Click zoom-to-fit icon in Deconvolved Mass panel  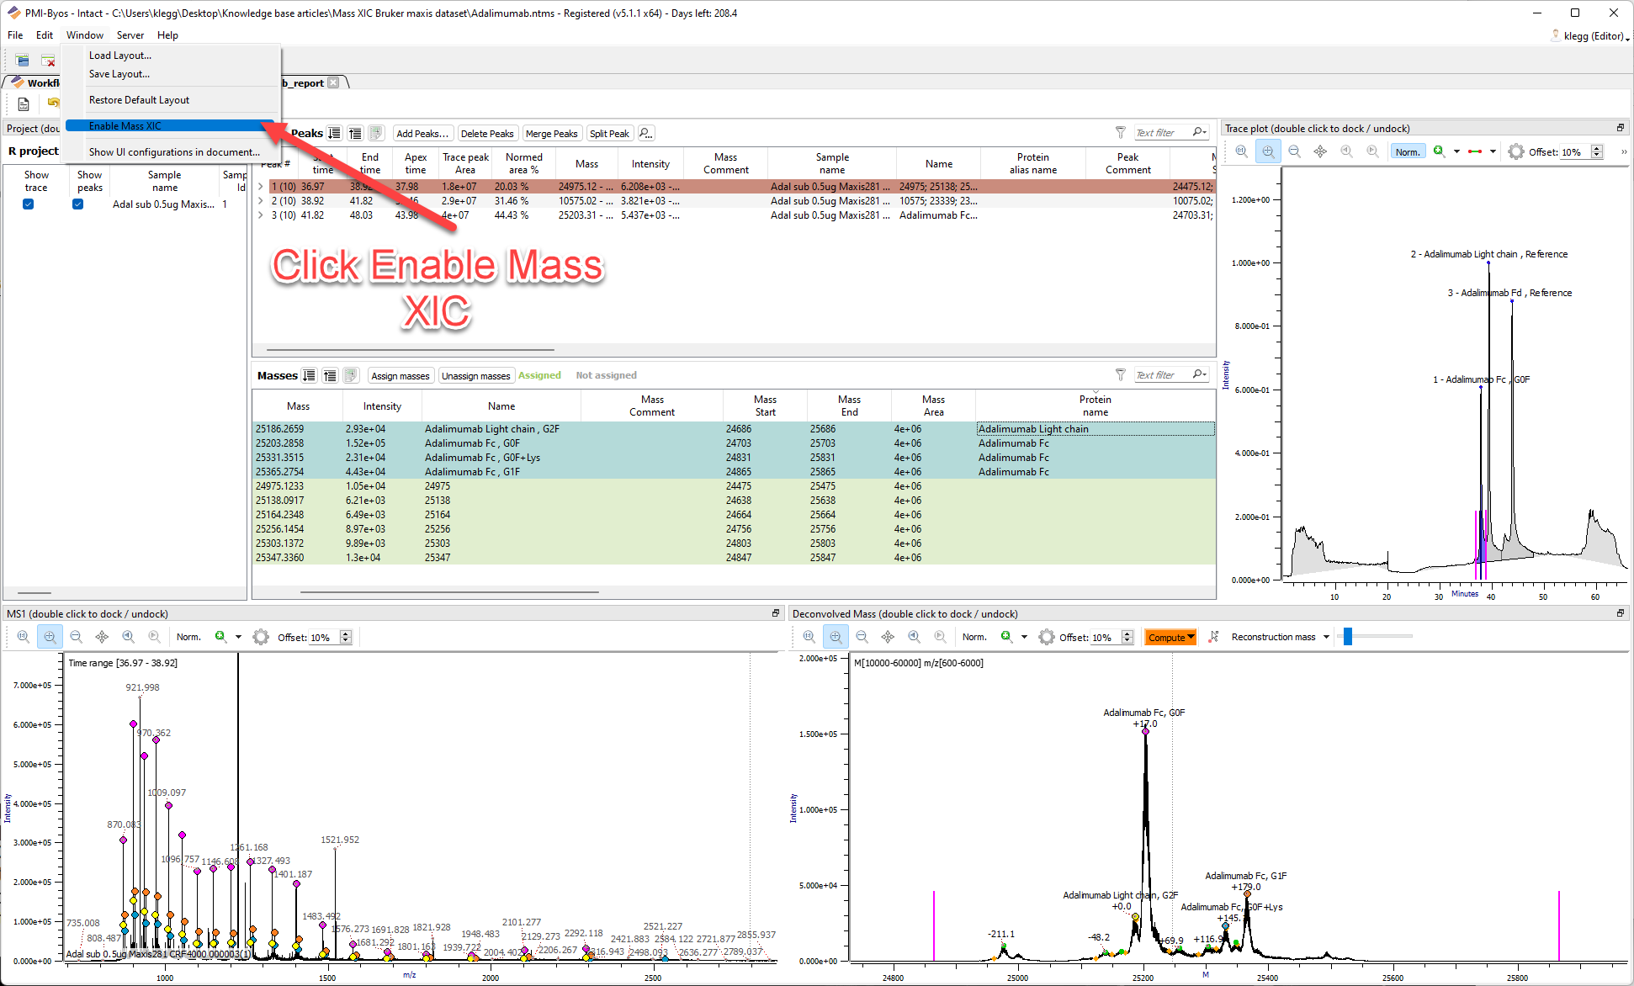(809, 637)
